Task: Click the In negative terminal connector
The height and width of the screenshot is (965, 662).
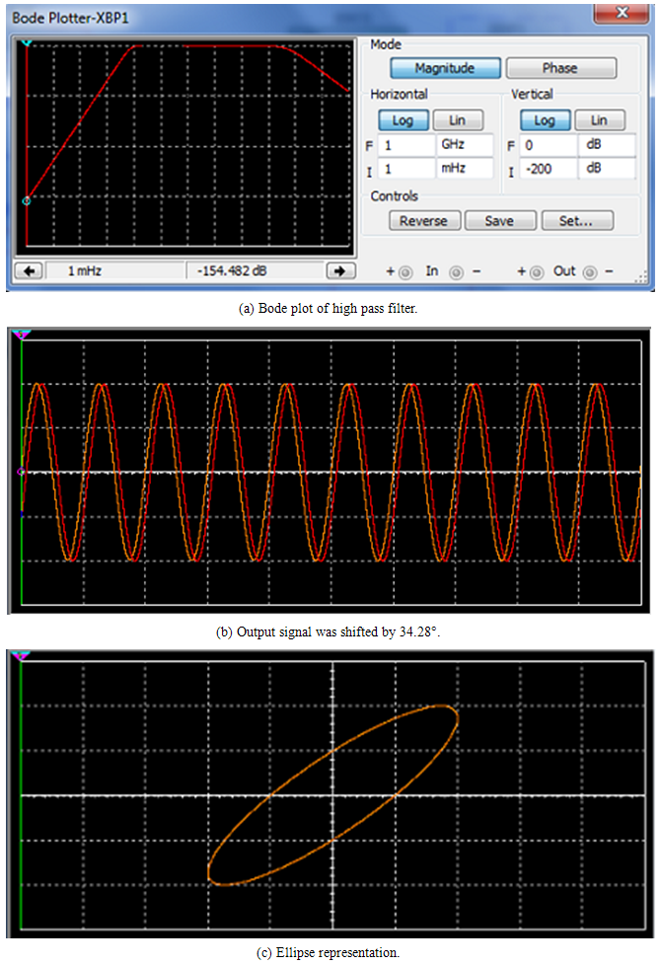Action: pos(458,271)
